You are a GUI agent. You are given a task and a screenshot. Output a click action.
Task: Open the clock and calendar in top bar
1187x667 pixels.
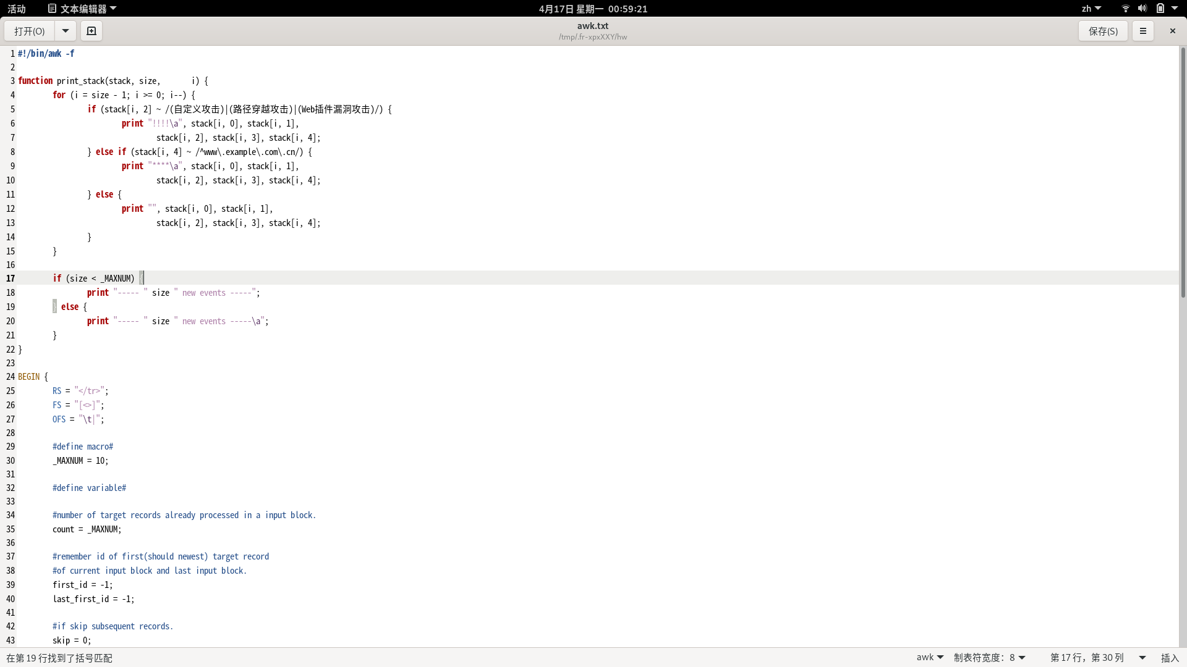pos(593,9)
